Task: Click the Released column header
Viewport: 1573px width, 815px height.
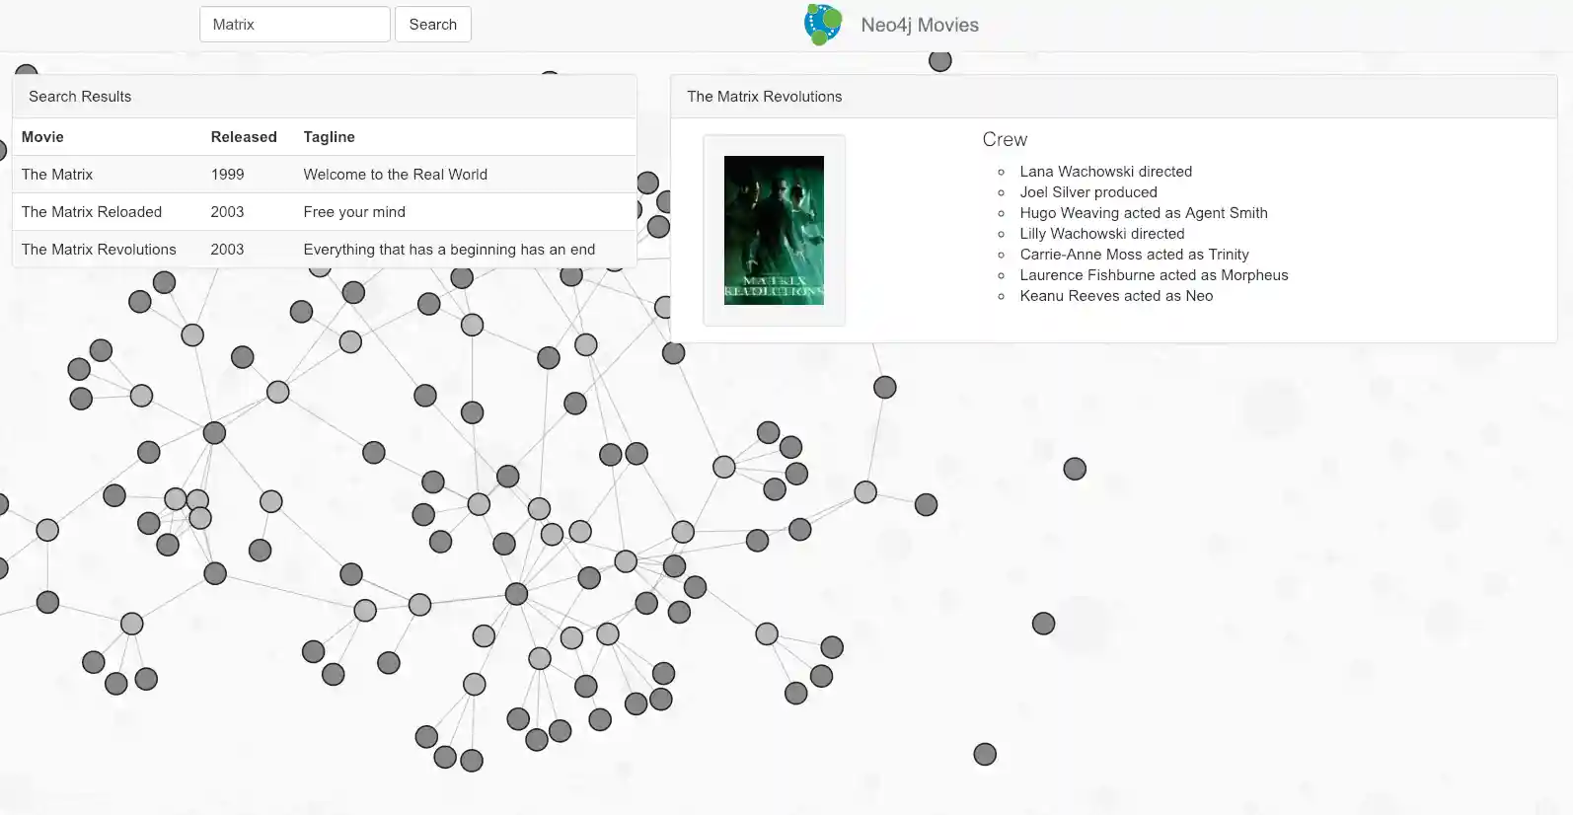Action: click(244, 137)
